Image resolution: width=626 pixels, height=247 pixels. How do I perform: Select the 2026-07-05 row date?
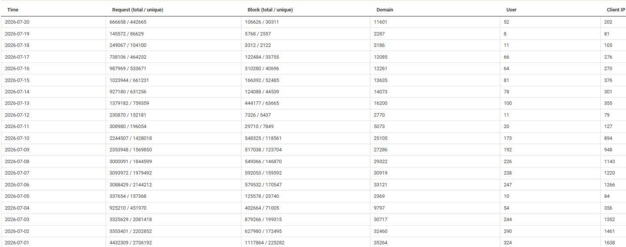pos(17,196)
